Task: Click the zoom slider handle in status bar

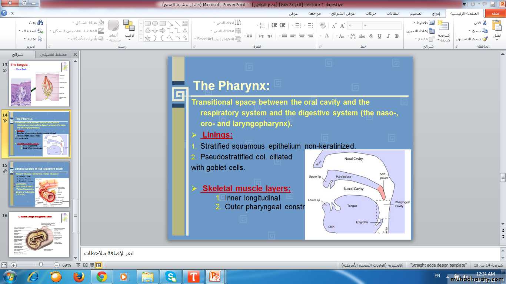Action: tap(41, 265)
